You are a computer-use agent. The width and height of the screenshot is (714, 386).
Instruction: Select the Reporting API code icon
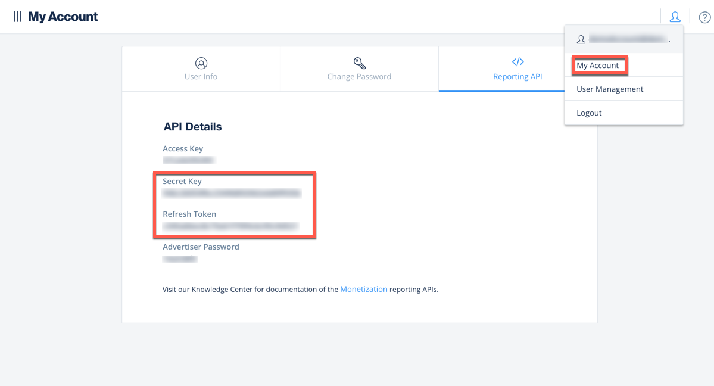[517, 61]
